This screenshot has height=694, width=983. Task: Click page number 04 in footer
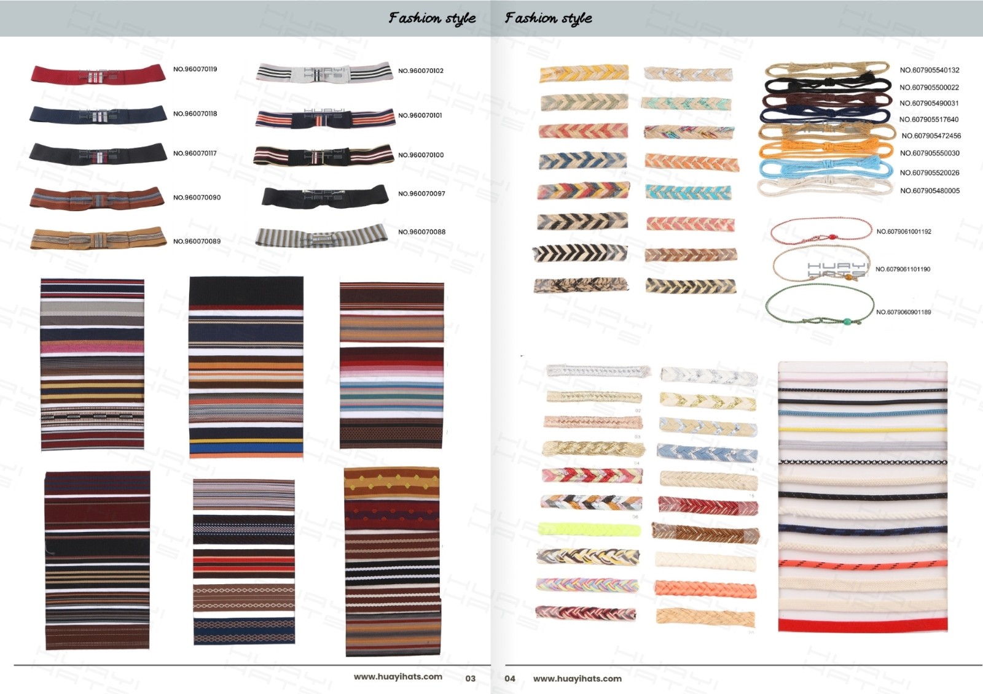coord(510,679)
